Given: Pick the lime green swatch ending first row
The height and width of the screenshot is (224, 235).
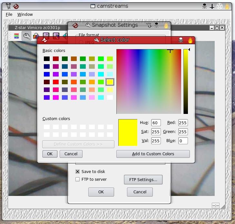Looking at the screenshot, I should click(110, 59).
